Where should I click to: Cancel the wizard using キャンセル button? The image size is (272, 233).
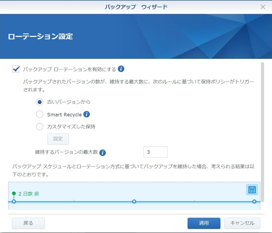coord(242,223)
